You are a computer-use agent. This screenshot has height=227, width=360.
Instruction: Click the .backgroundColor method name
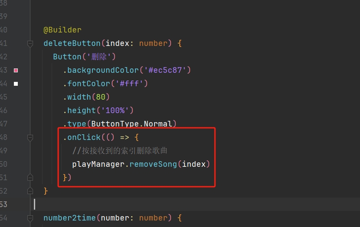point(102,70)
